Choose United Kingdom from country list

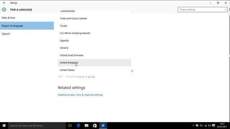tap(95, 63)
